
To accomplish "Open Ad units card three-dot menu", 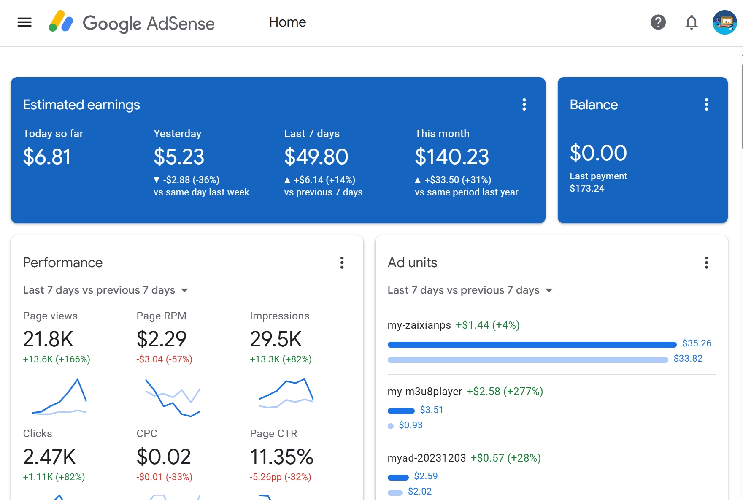I will [706, 262].
